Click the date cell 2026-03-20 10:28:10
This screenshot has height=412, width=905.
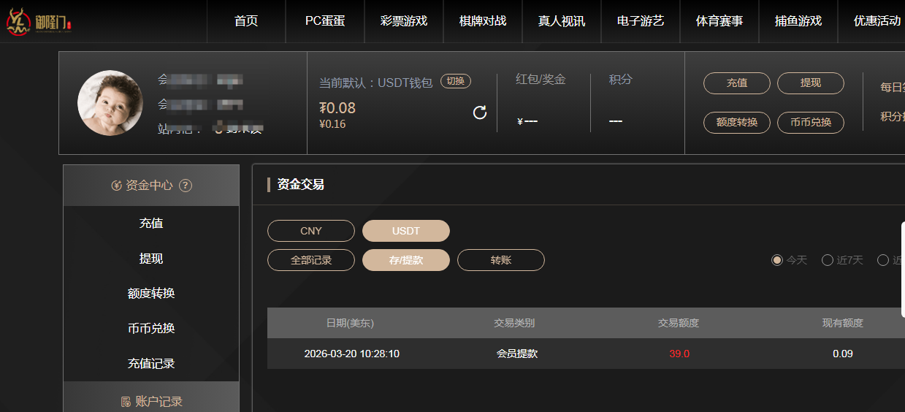click(352, 354)
